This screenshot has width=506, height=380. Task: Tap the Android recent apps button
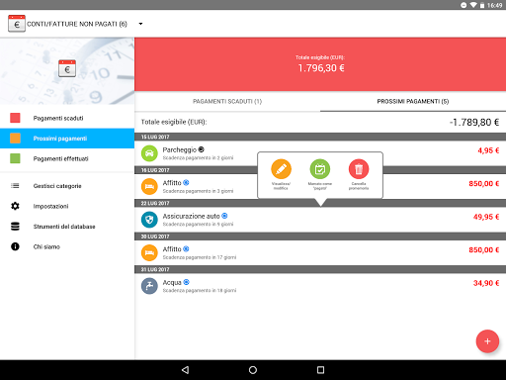(320, 370)
